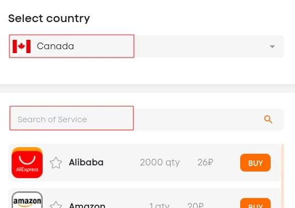Click the Canada text in selector
The image size is (295, 208).
[55, 46]
